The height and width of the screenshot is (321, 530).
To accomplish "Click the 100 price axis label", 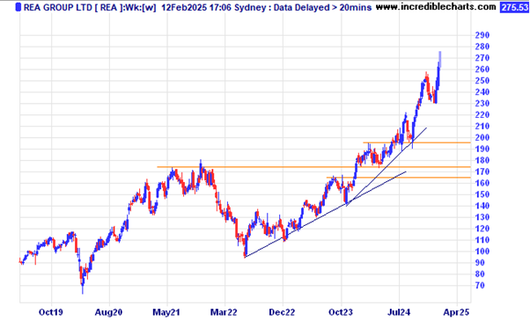I will point(482,252).
